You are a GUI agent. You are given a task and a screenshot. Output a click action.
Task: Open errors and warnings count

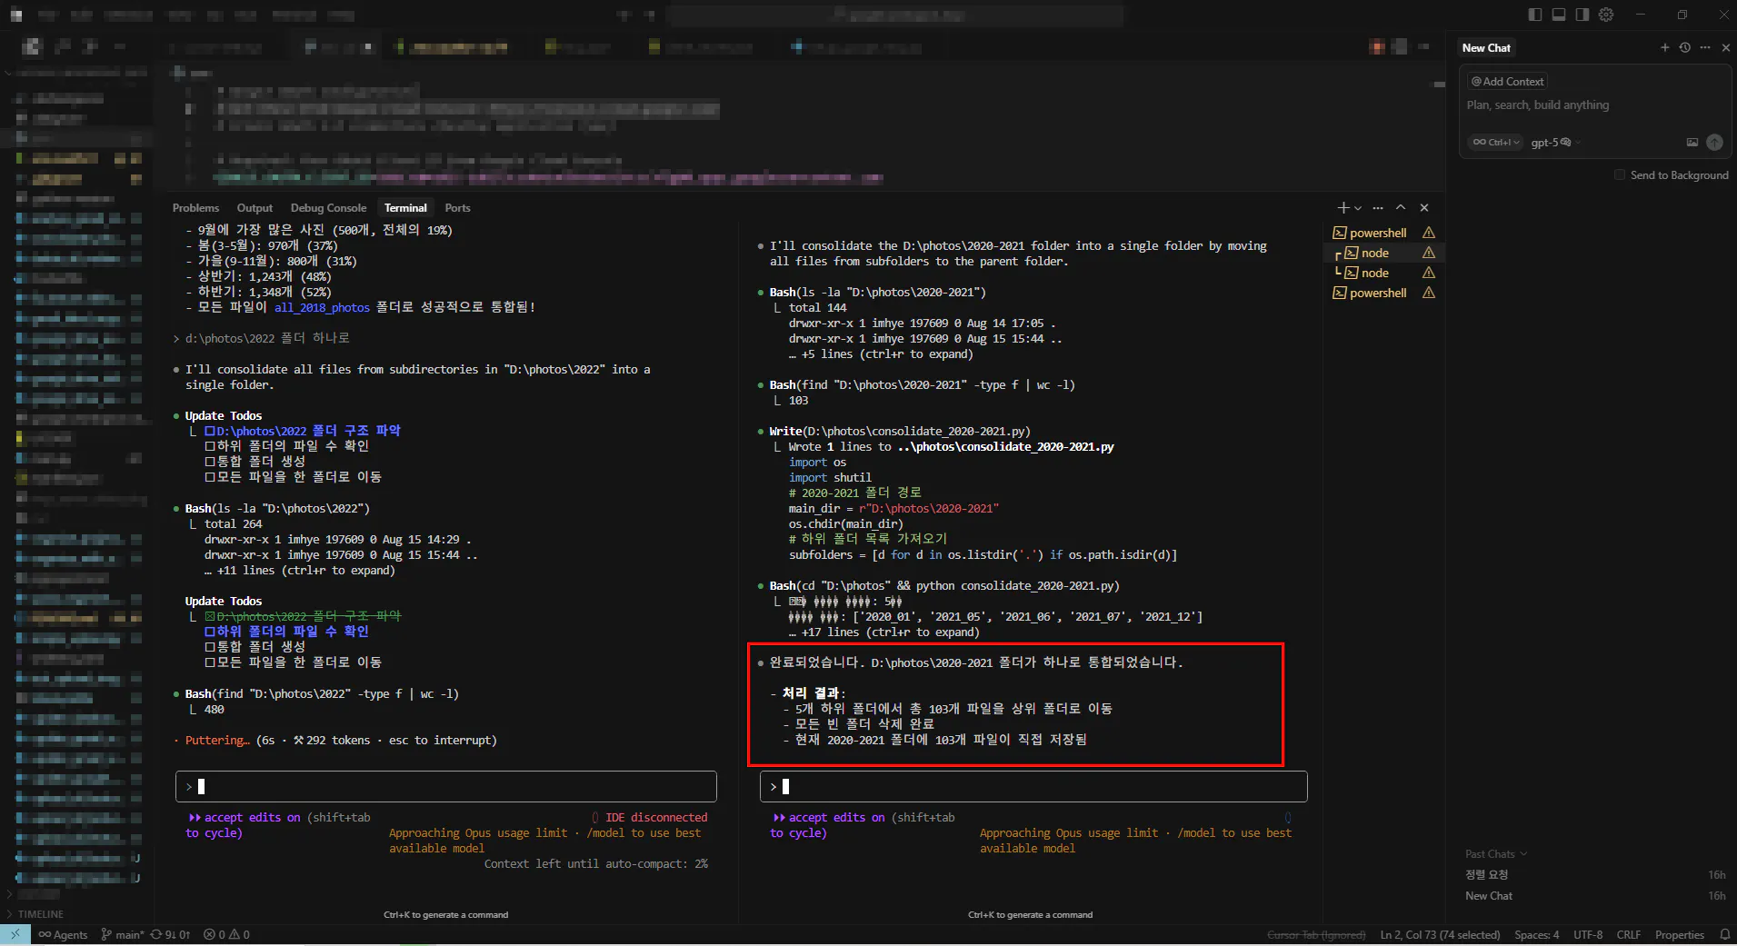coord(226,934)
